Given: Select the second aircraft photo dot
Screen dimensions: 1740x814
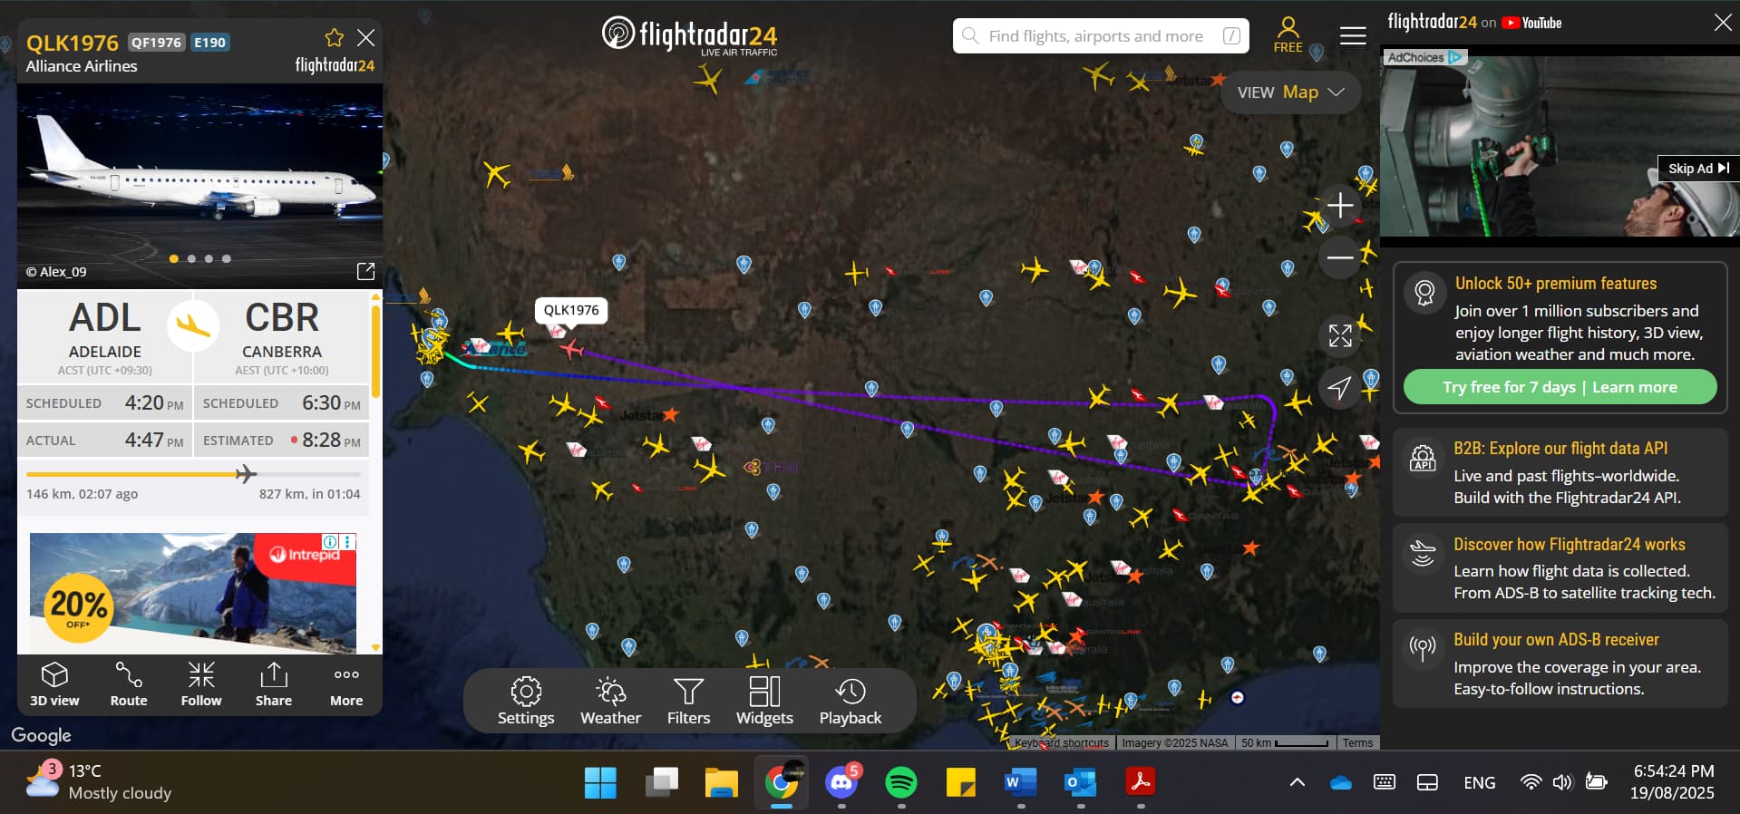Looking at the screenshot, I should coord(191,258).
